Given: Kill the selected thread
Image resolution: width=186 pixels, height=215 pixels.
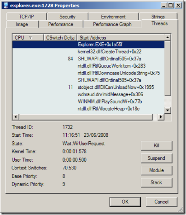Looking at the screenshot, I should pyautogui.click(x=157, y=145).
